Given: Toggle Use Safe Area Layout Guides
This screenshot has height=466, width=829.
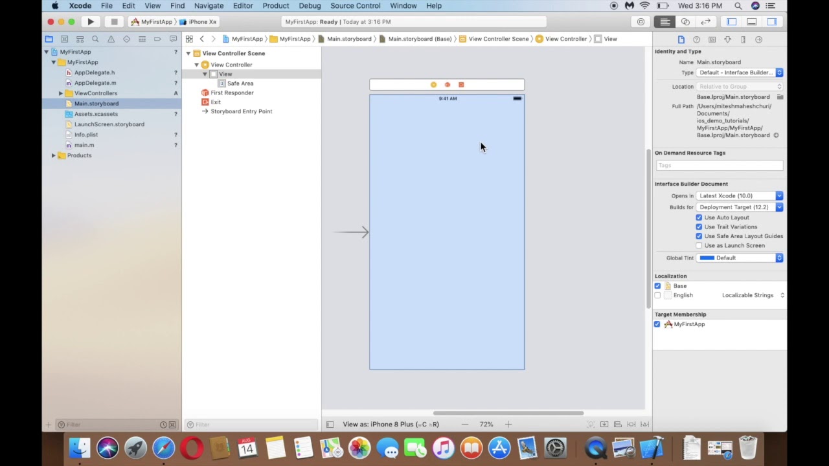Looking at the screenshot, I should (x=699, y=236).
